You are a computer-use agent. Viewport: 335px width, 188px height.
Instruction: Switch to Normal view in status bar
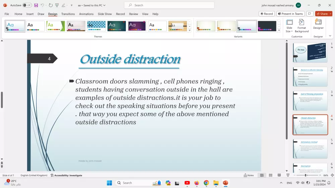click(x=262, y=175)
